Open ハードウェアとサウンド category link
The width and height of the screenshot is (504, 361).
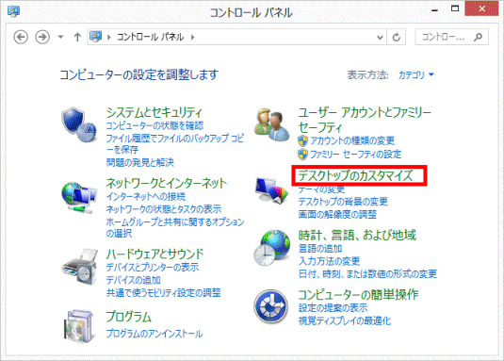pos(154,254)
